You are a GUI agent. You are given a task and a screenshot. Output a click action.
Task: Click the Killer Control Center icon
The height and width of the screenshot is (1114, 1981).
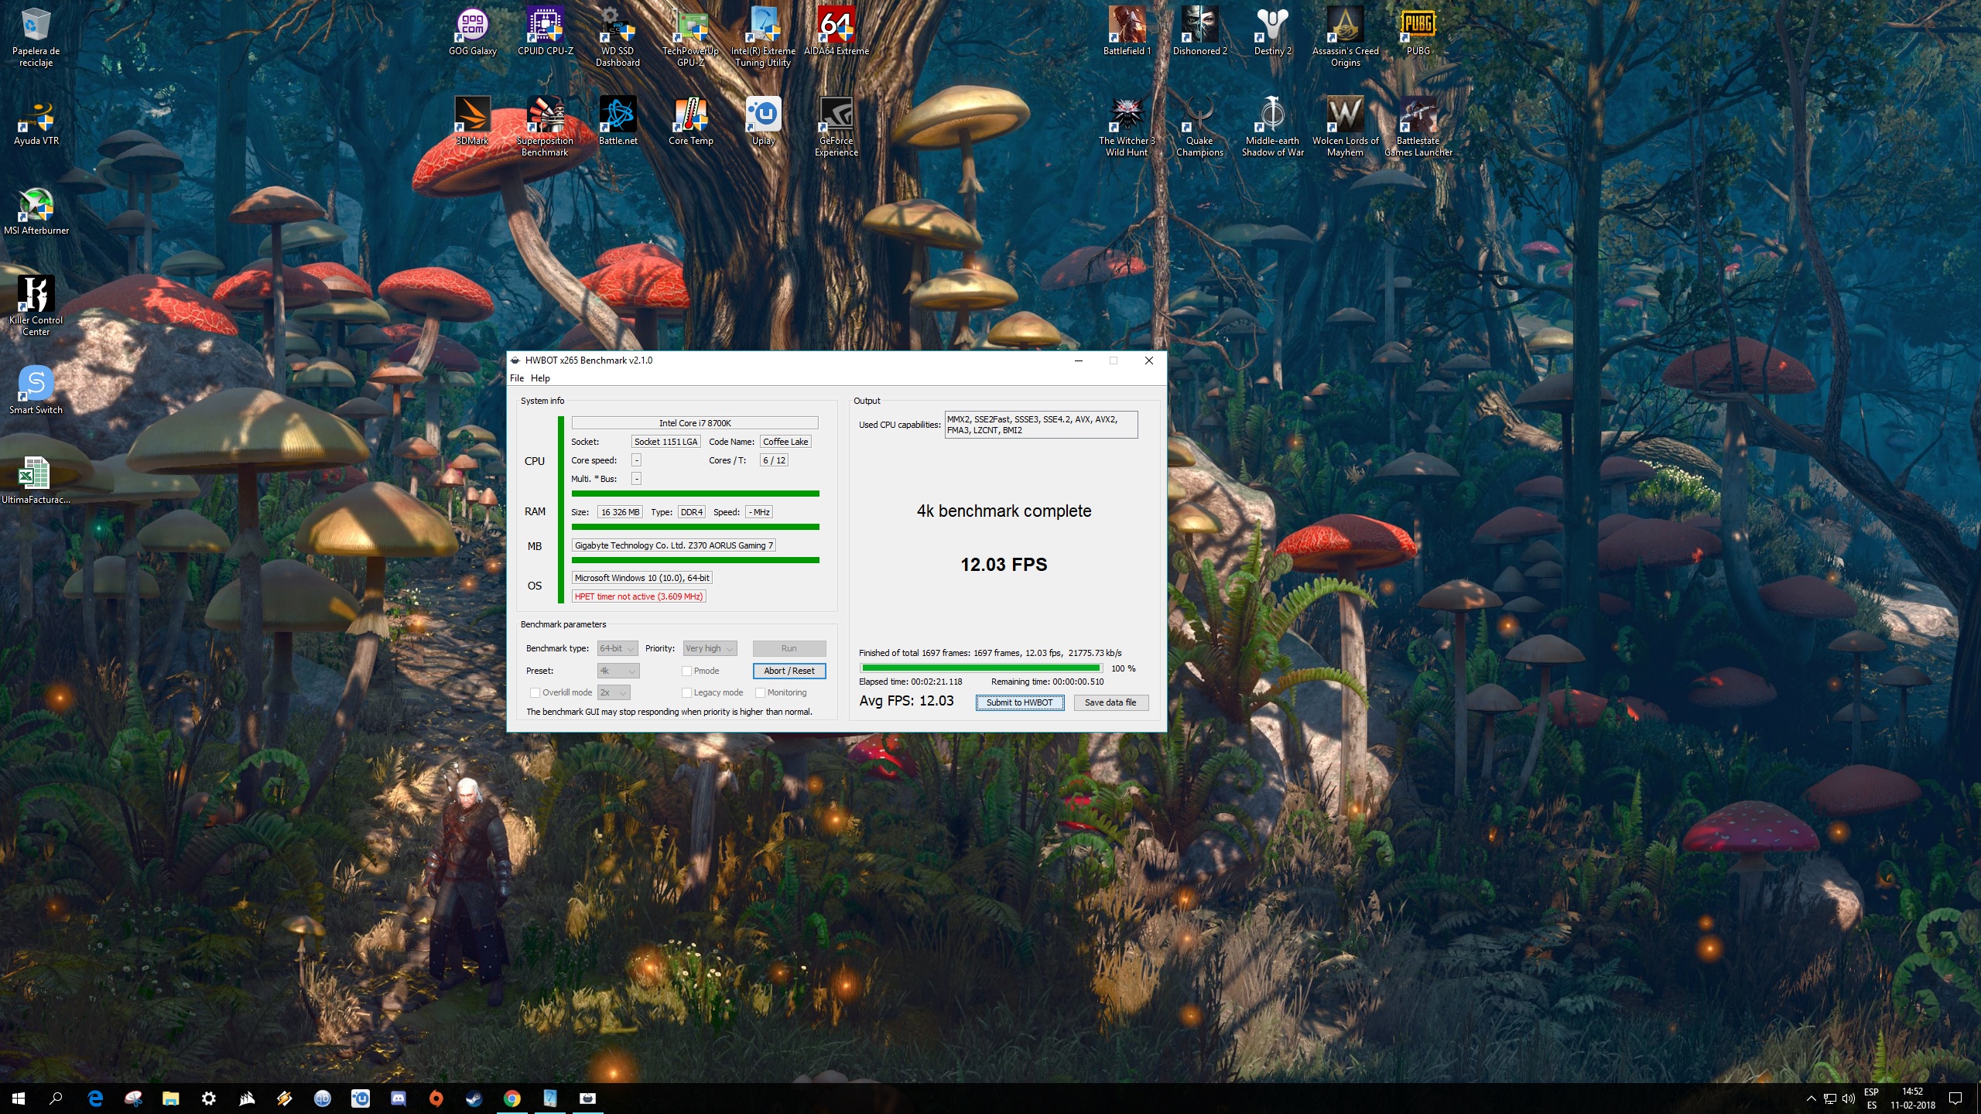tap(36, 306)
